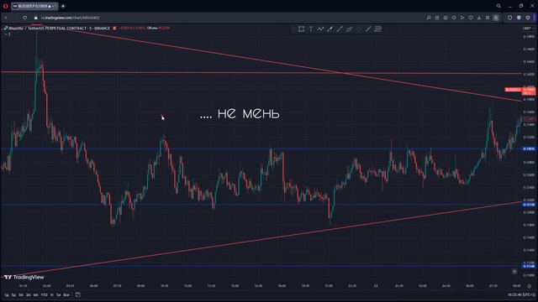Viewport: 538px width, 302px height.
Task: Set the range to Все
Action: (66, 294)
